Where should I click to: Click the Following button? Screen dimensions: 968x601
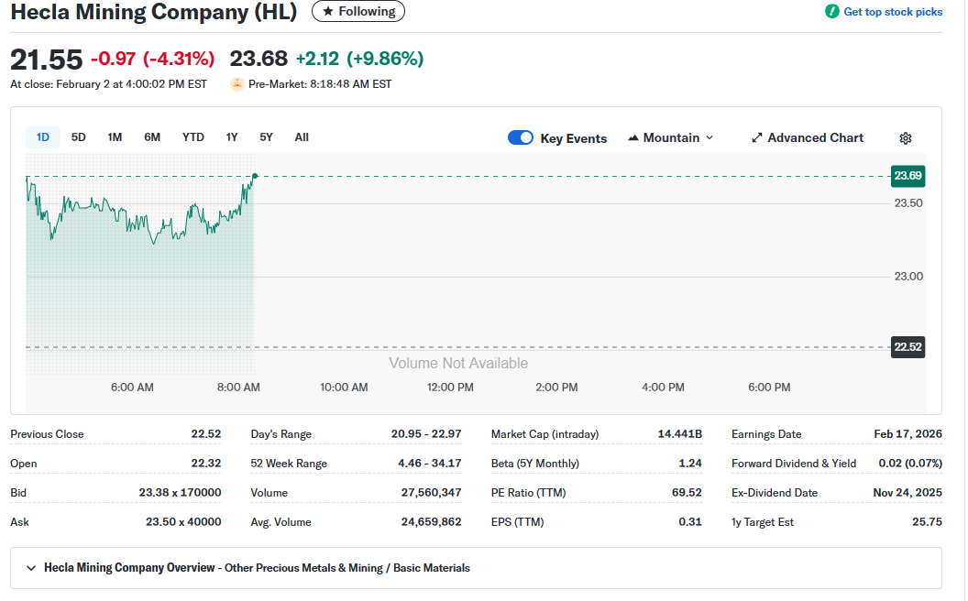pos(358,12)
